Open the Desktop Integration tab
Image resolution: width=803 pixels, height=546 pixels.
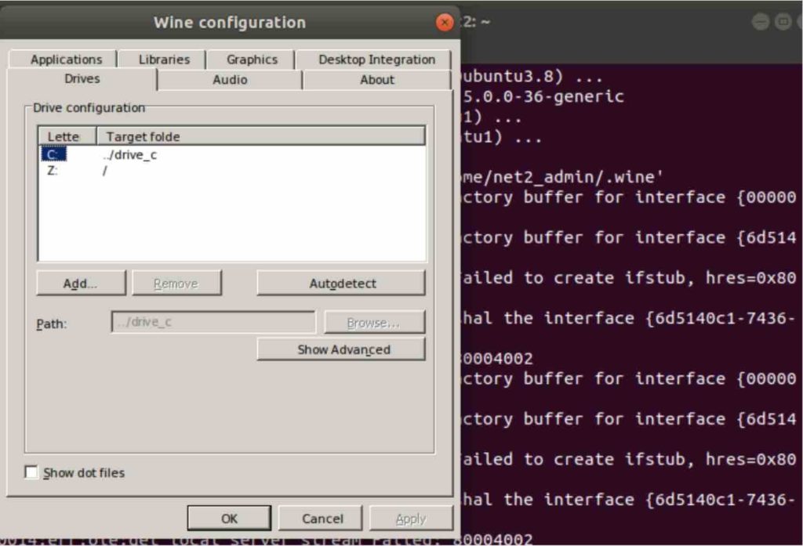377,59
